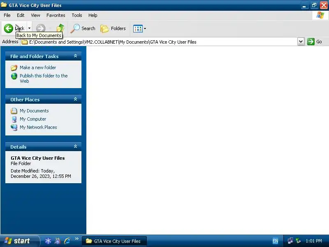Open My Network Places link

coord(38,127)
